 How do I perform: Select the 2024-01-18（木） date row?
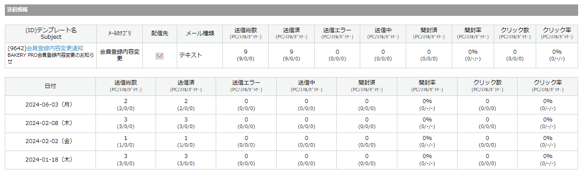[x=291, y=160]
